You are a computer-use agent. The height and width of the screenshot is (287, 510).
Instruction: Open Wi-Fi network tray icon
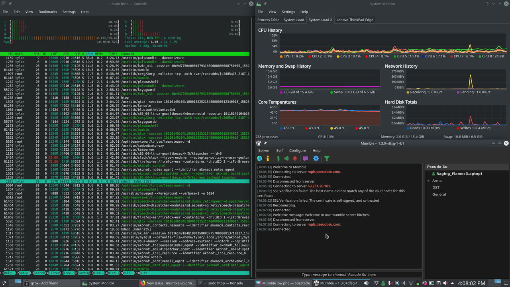point(411,283)
